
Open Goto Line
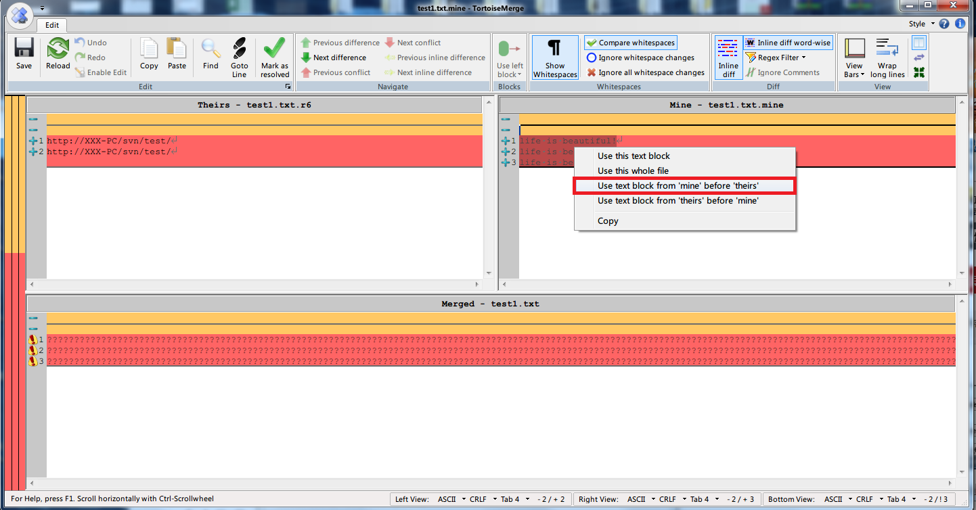(240, 57)
